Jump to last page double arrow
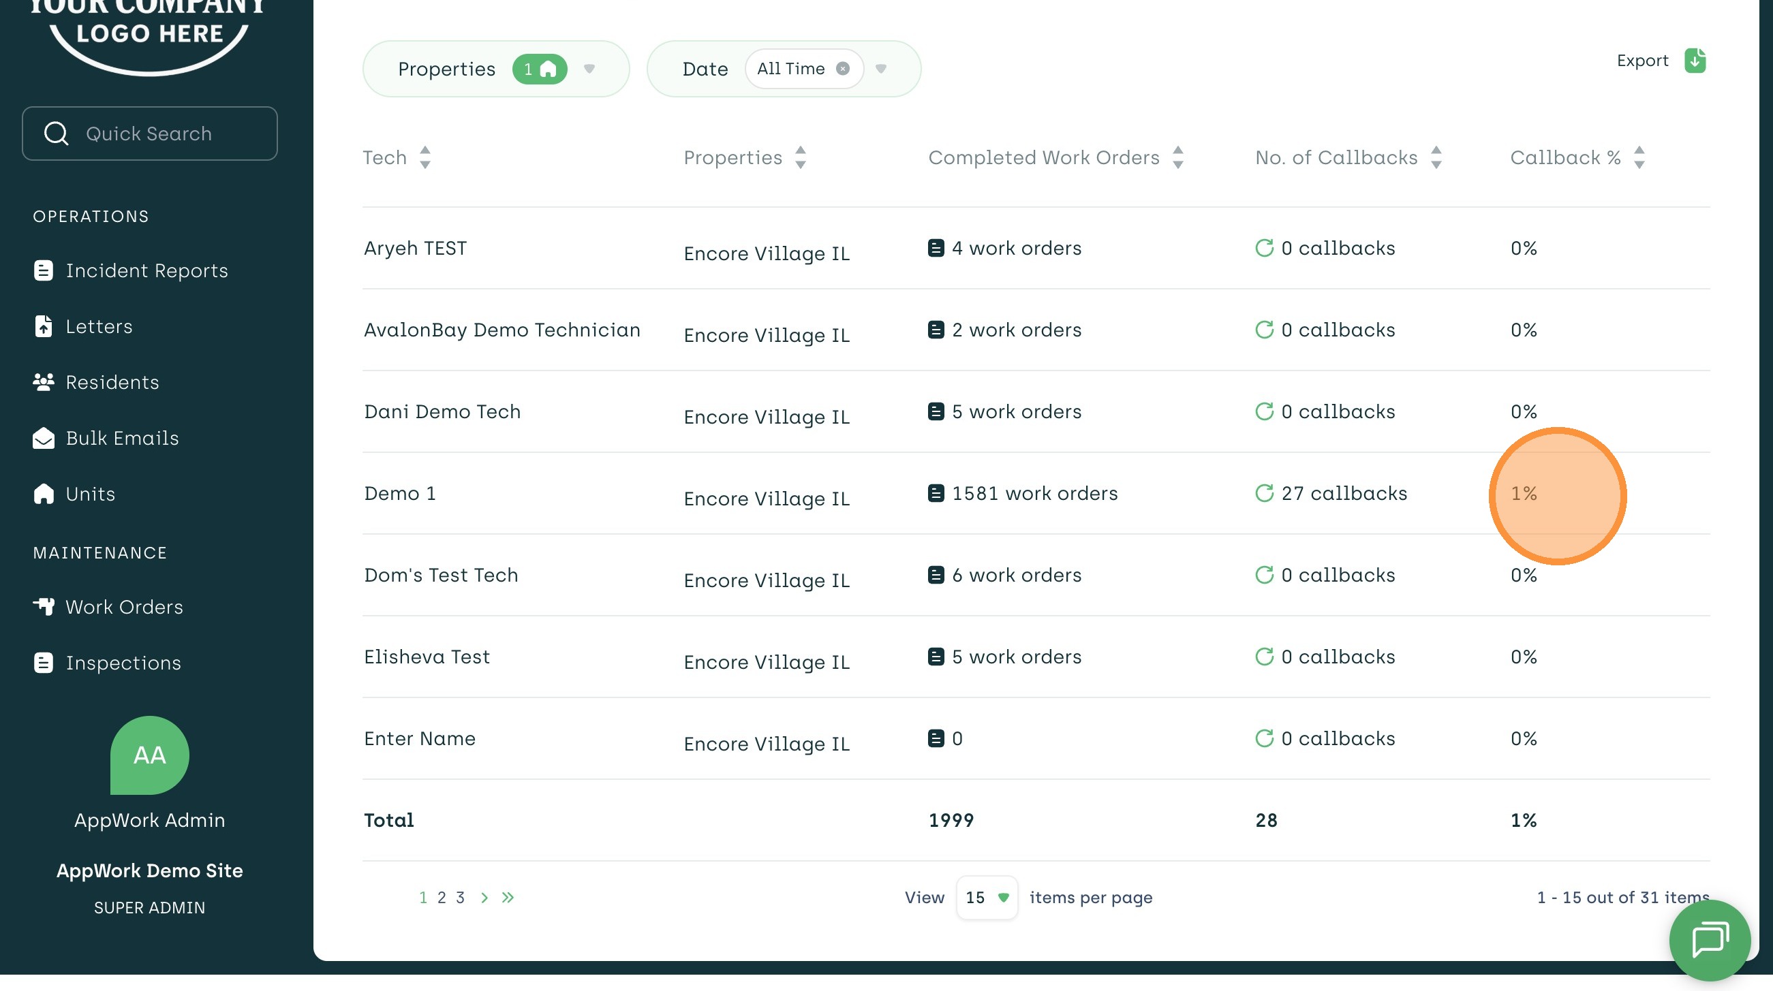 coord(508,898)
